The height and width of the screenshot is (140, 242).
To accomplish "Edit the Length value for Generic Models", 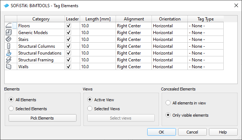I will point(98,32).
